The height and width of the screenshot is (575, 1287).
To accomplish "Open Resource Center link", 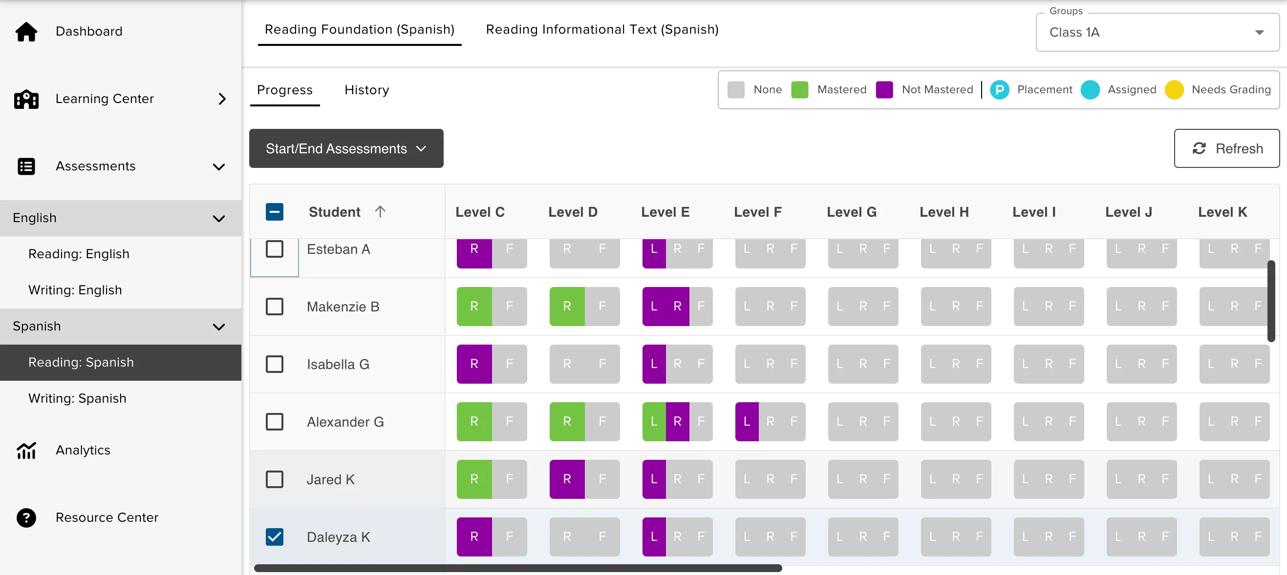I will click(x=107, y=517).
